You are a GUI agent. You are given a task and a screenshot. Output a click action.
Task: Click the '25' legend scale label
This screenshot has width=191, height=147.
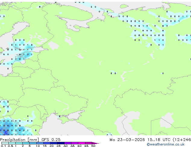(58, 146)
